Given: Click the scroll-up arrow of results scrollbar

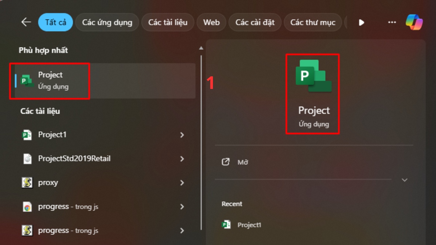Looking at the screenshot, I should [x=201, y=48].
